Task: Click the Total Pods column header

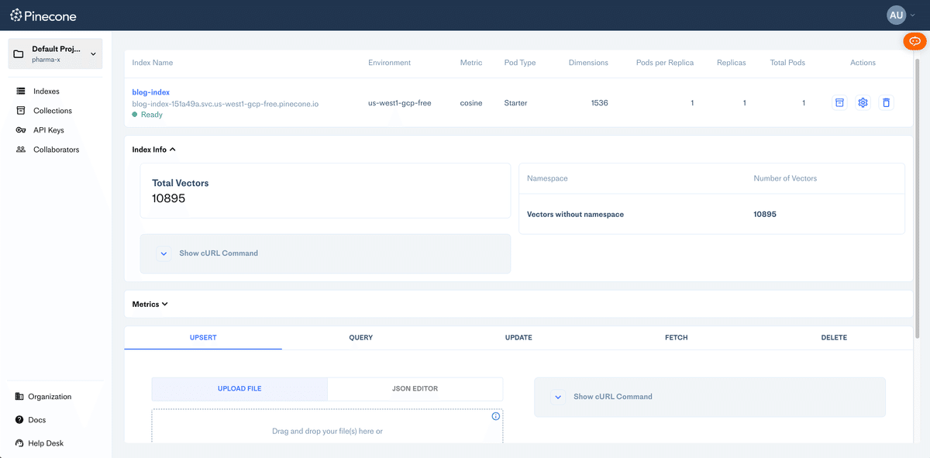Action: [788, 63]
